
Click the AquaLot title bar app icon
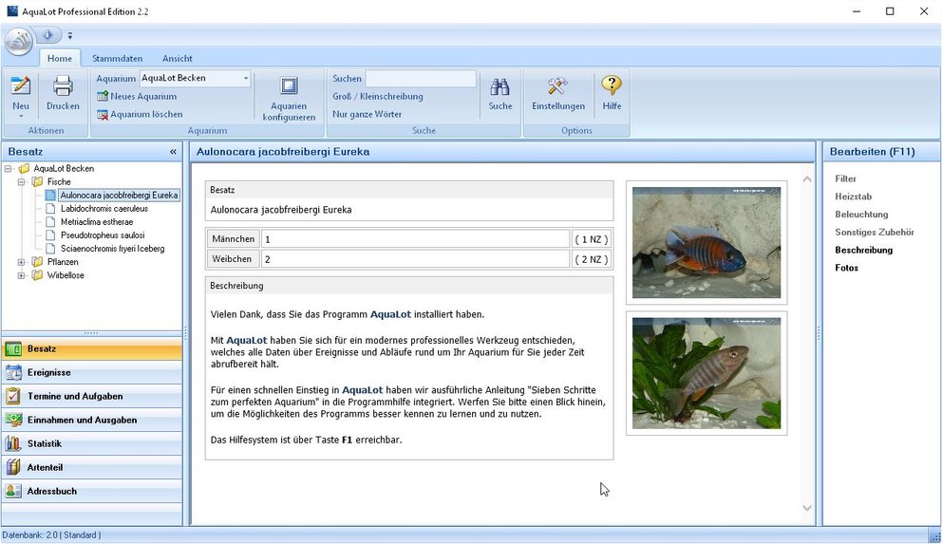click(12, 10)
